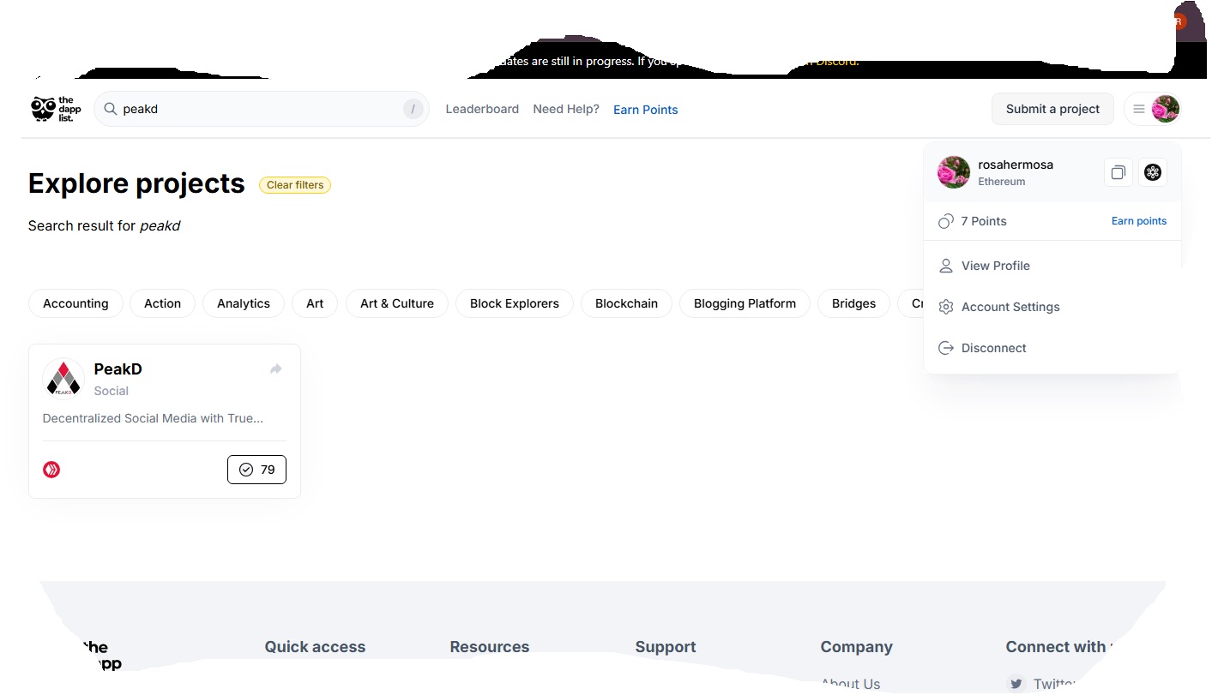This screenshot has width=1212, height=695.
Task: Click Clear filters button
Action: [x=295, y=185]
